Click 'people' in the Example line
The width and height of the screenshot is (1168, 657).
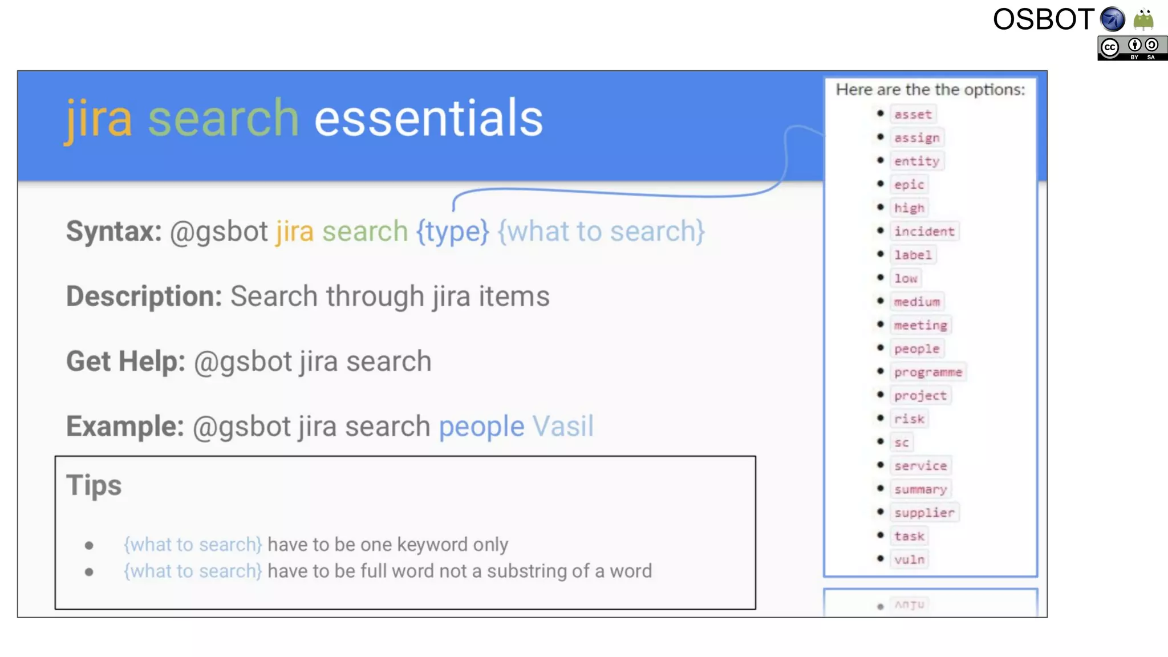click(481, 427)
